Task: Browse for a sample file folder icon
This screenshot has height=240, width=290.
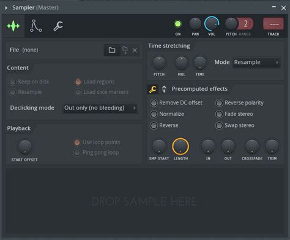Action: click(112, 50)
